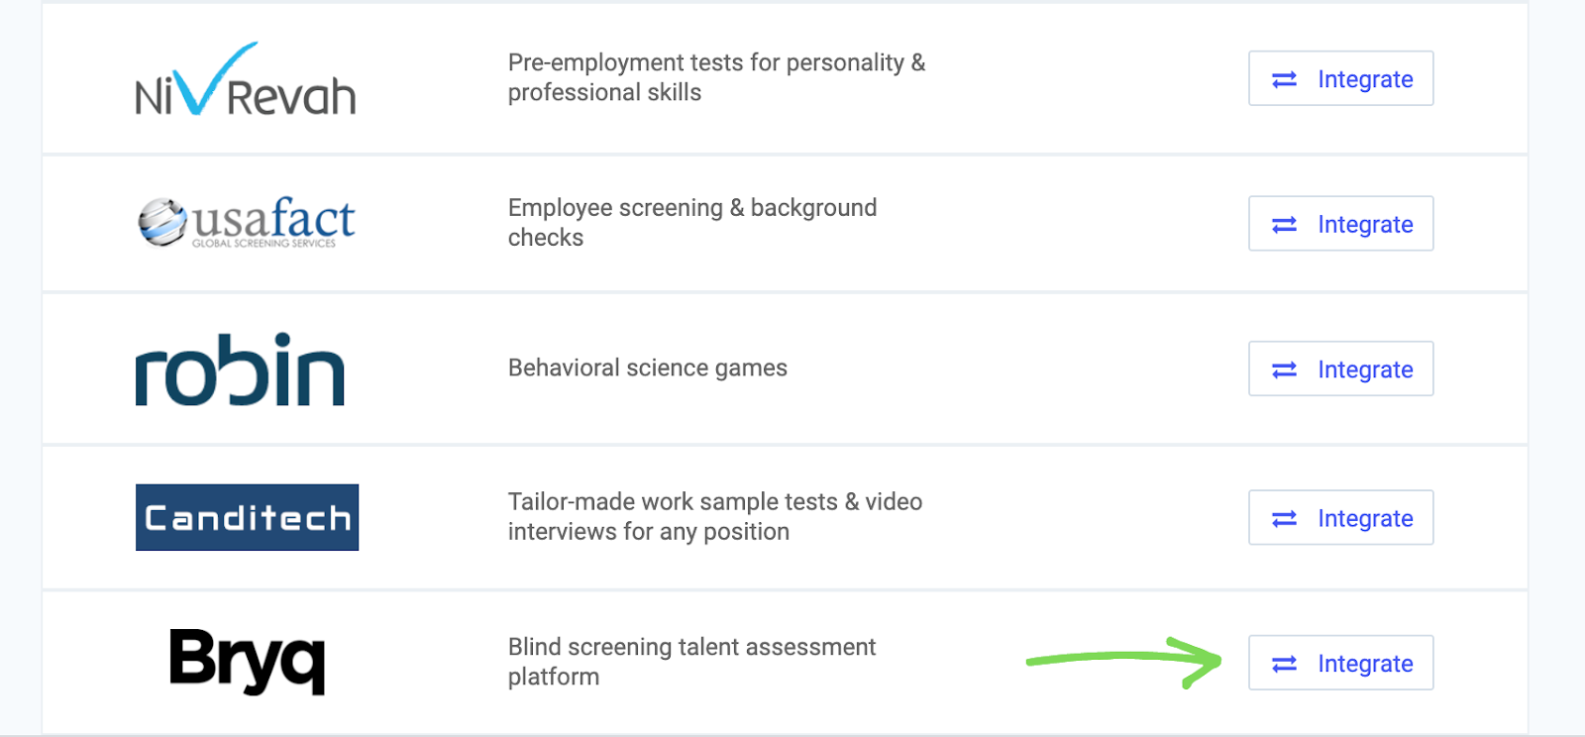Screen dimensions: 1585x737
Task: Click Integrate next to Bryq
Action: tap(1340, 664)
